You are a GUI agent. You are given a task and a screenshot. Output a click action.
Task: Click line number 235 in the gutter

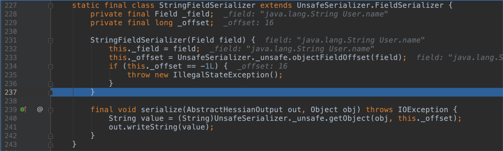coord(10,75)
